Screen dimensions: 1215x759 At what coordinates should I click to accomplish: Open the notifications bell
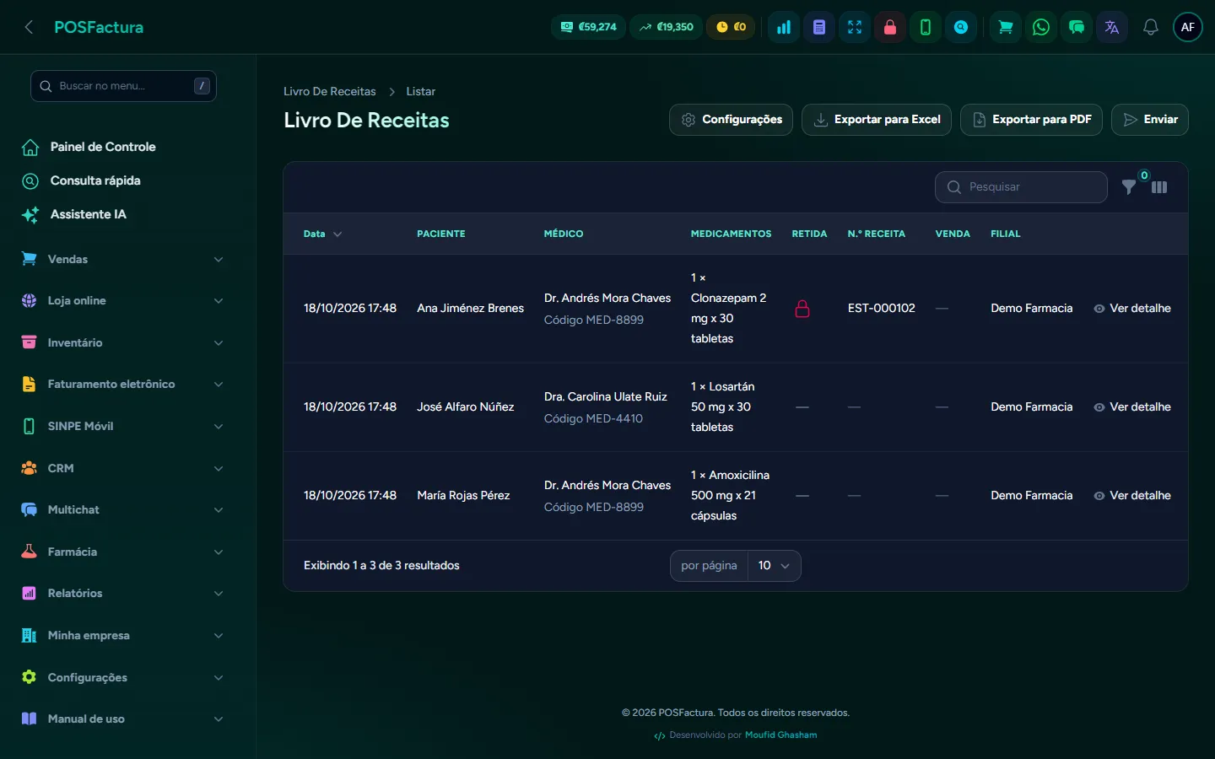1150,27
